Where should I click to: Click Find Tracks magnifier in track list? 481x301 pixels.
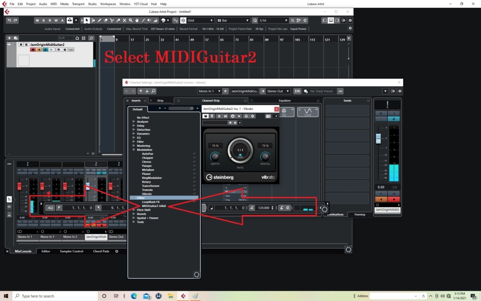pos(91,38)
